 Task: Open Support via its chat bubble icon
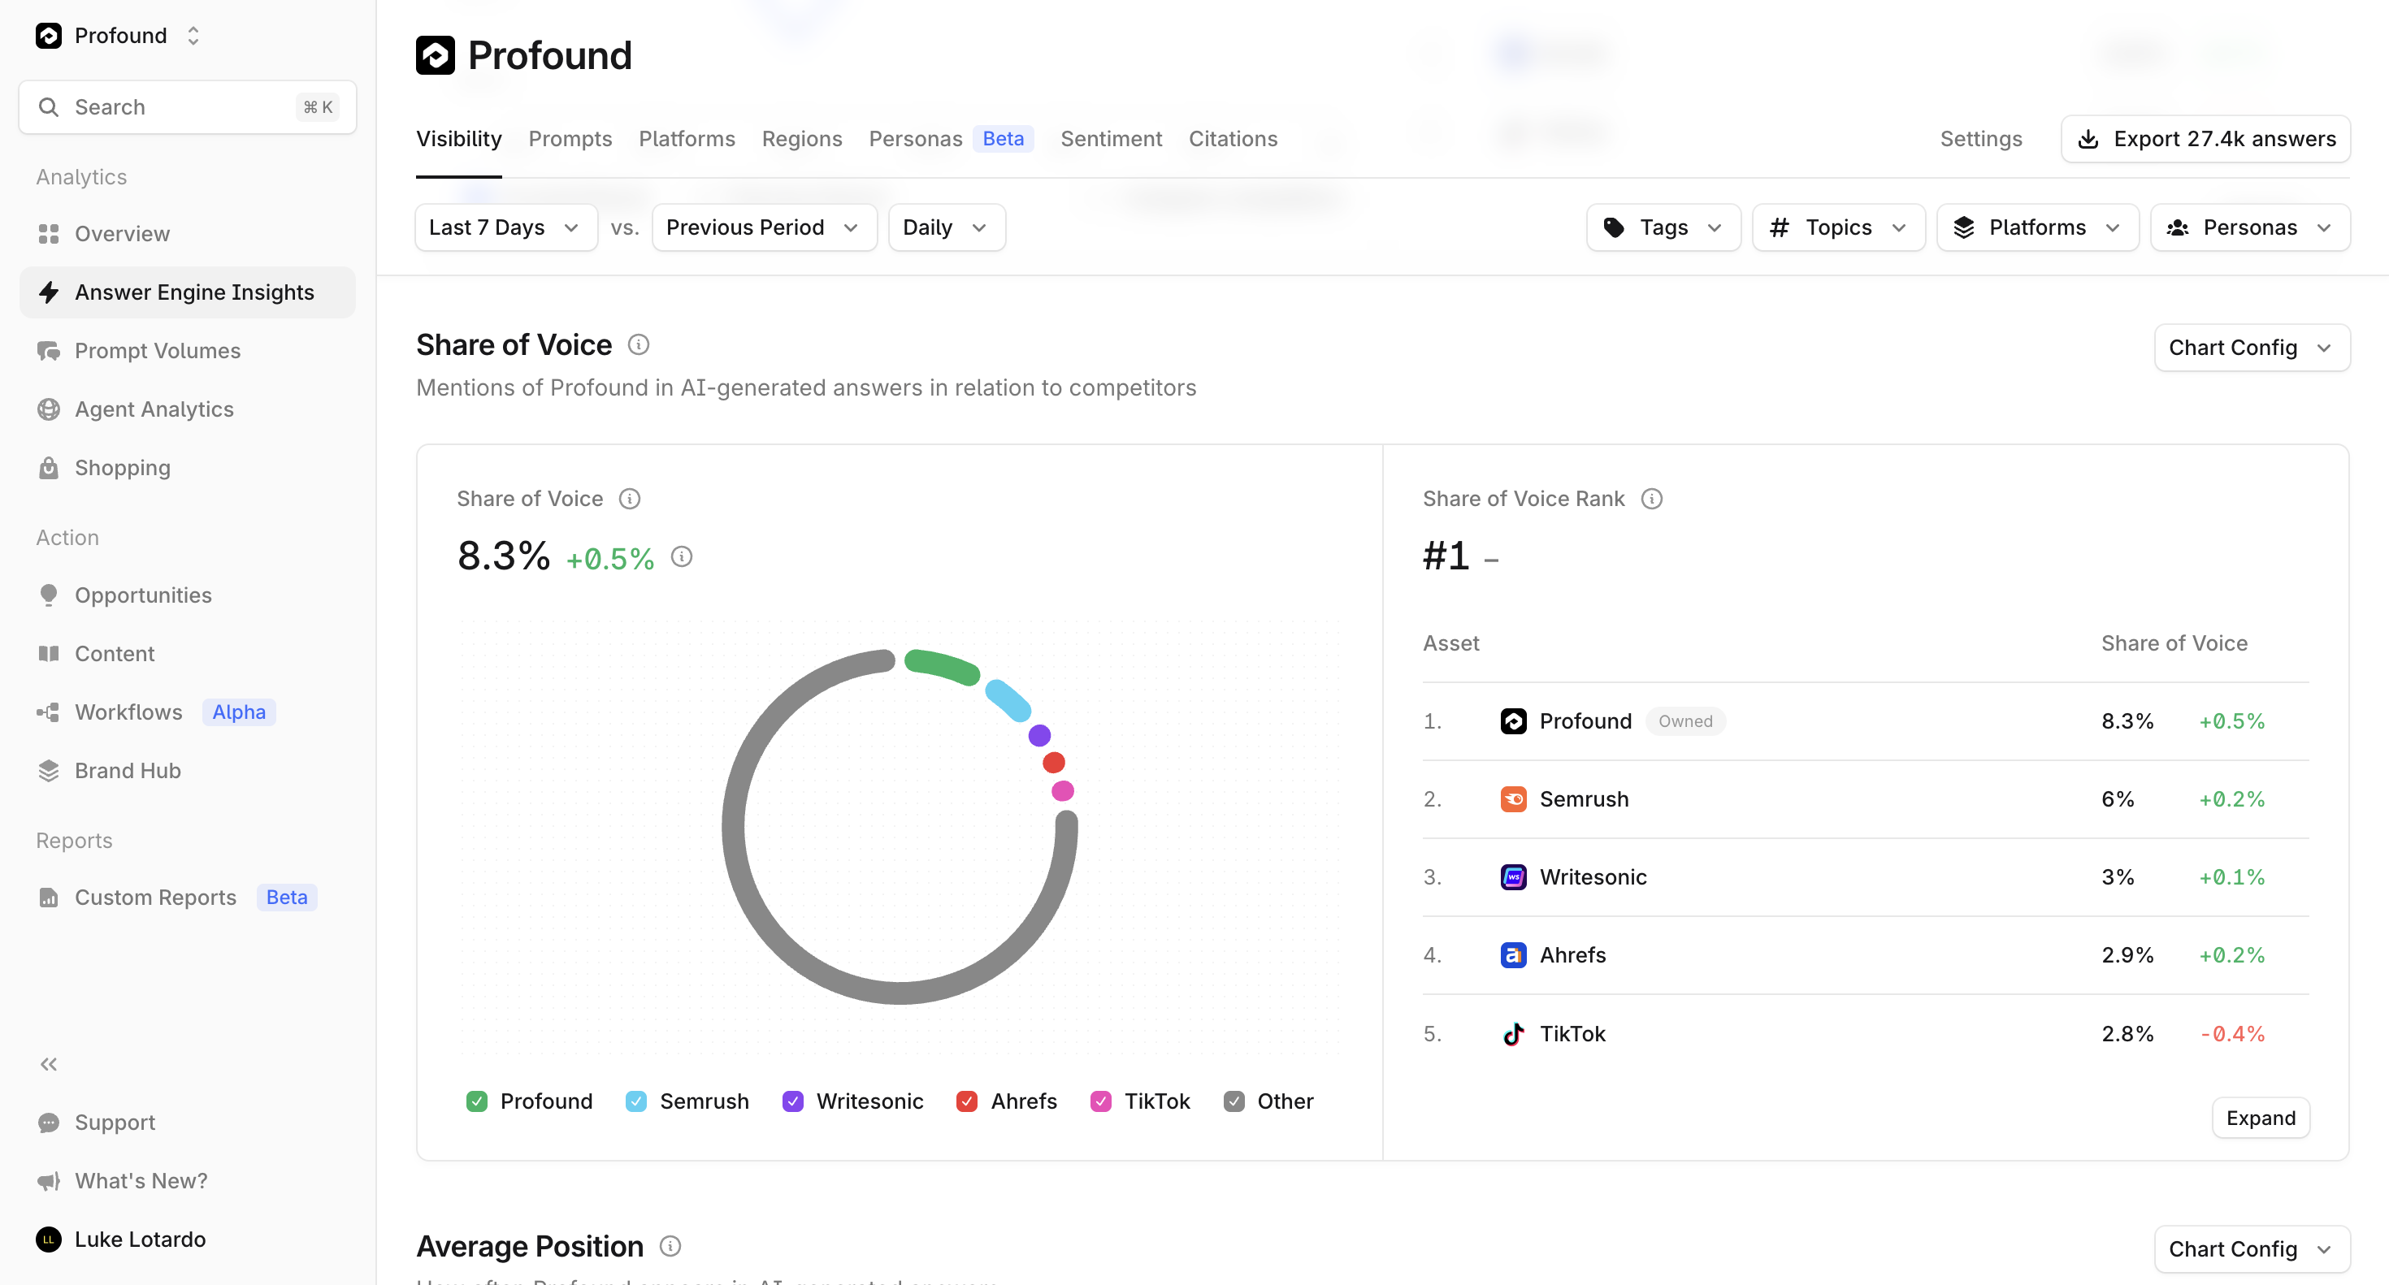tap(48, 1122)
